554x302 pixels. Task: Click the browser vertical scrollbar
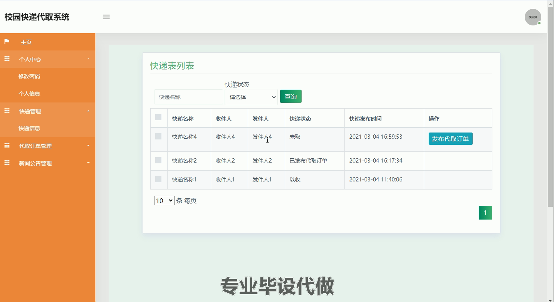coord(550,107)
